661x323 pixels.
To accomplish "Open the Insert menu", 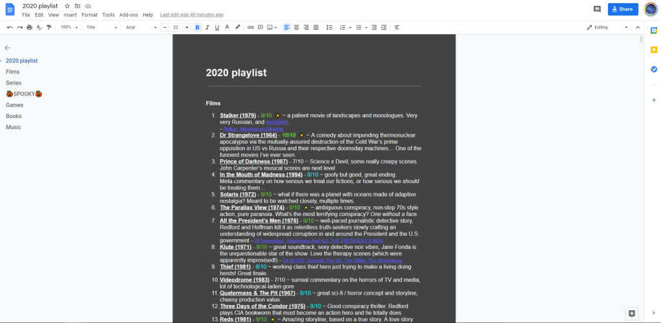I will tap(70, 15).
